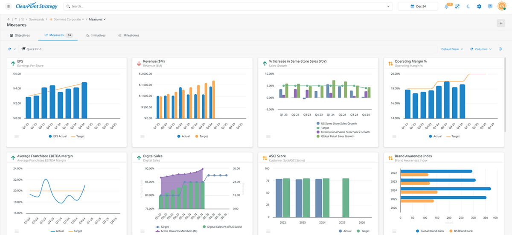Viewport: 512px width, 235px height.
Task: Open the Revenue ($M) measure title
Action: [154, 61]
